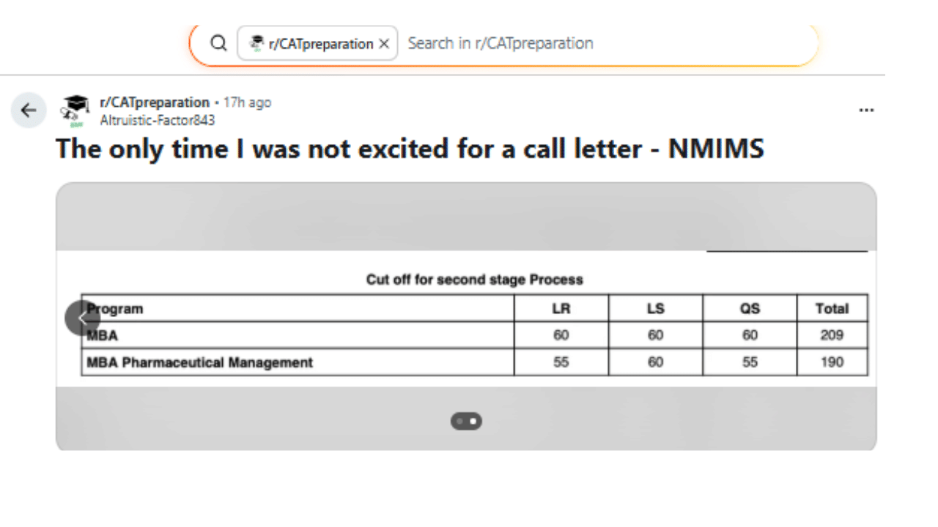Click the 17h ago timestamp
The height and width of the screenshot is (527, 938).
[x=247, y=102]
